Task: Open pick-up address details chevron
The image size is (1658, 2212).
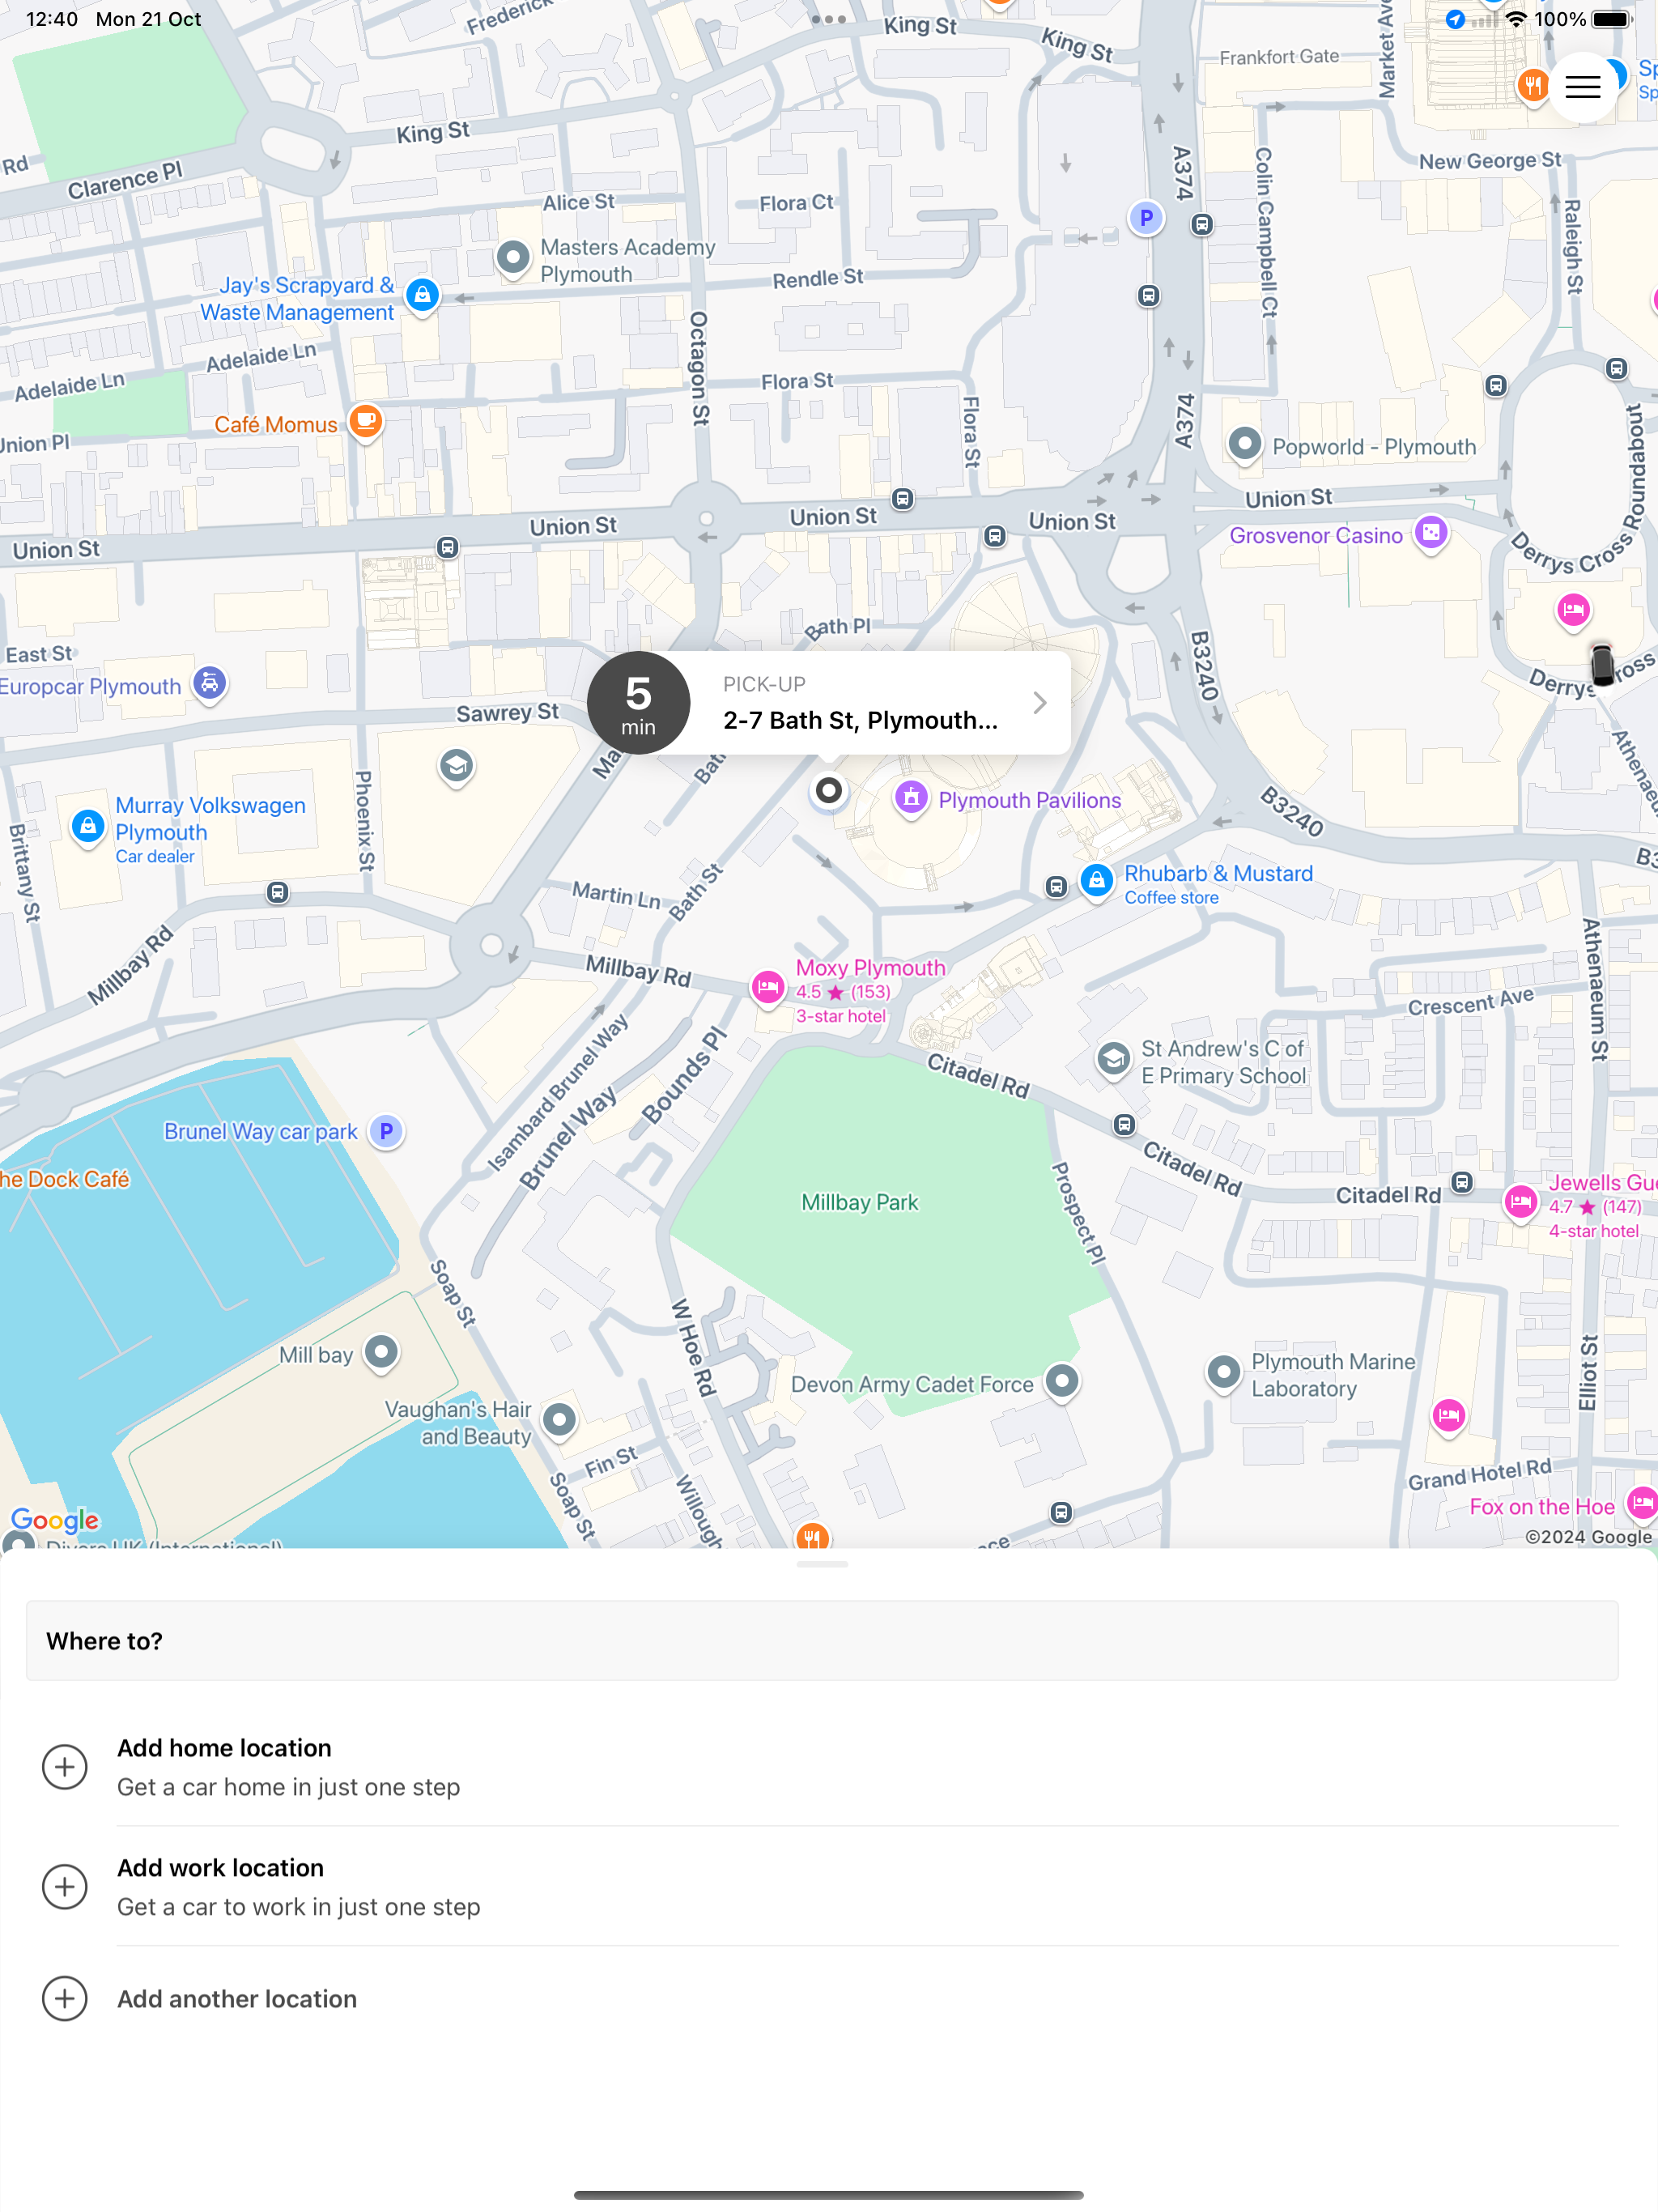Action: (x=1040, y=703)
